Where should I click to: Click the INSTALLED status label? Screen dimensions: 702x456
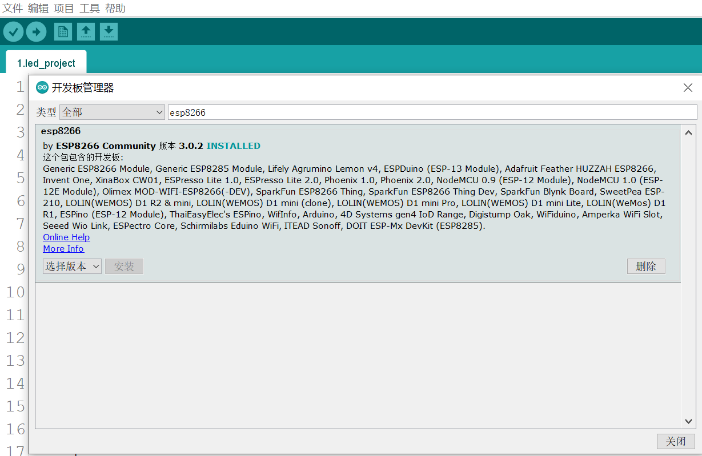[233, 146]
